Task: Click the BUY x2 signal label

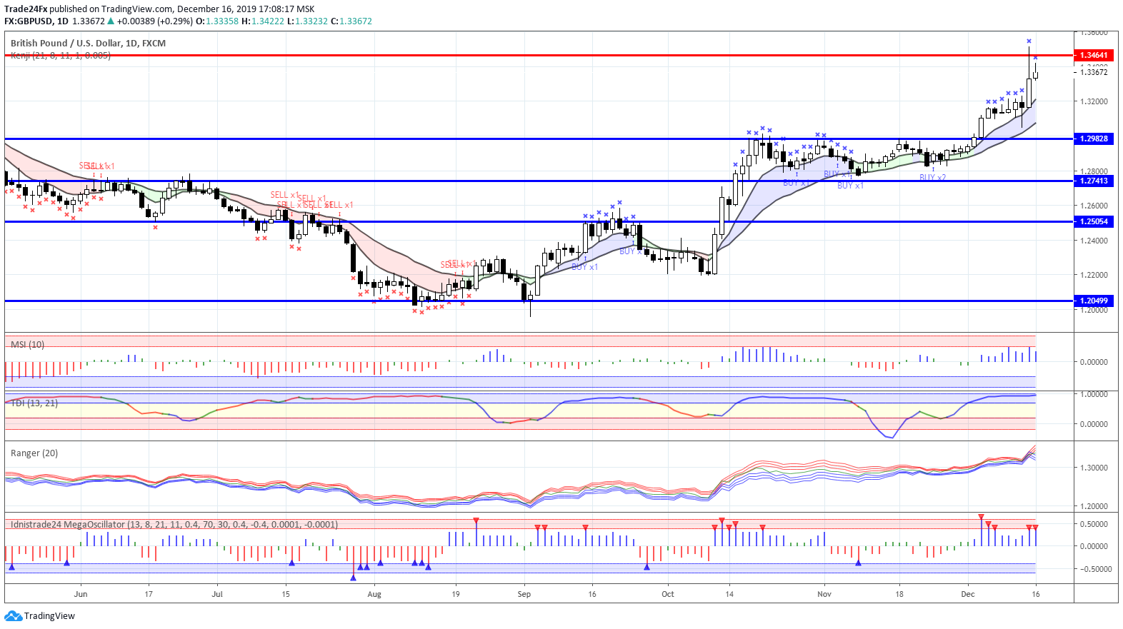Action: 932,177
